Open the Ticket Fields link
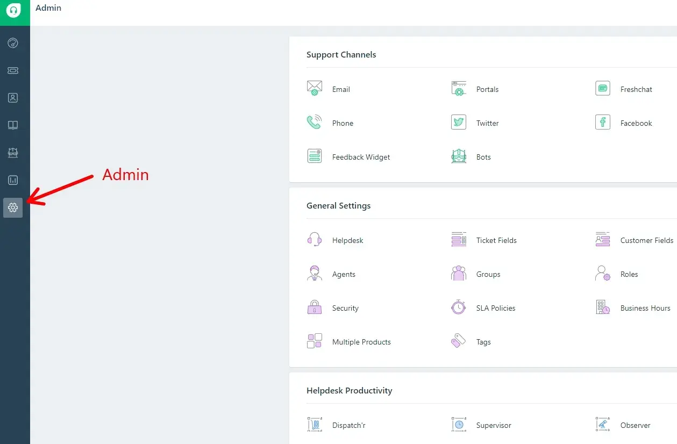This screenshot has height=444, width=677. (x=496, y=240)
